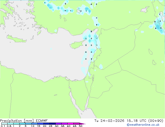165x127 pixels.
Task: Click the 45 to 50 mm legend swatch
Action: (77, 124)
